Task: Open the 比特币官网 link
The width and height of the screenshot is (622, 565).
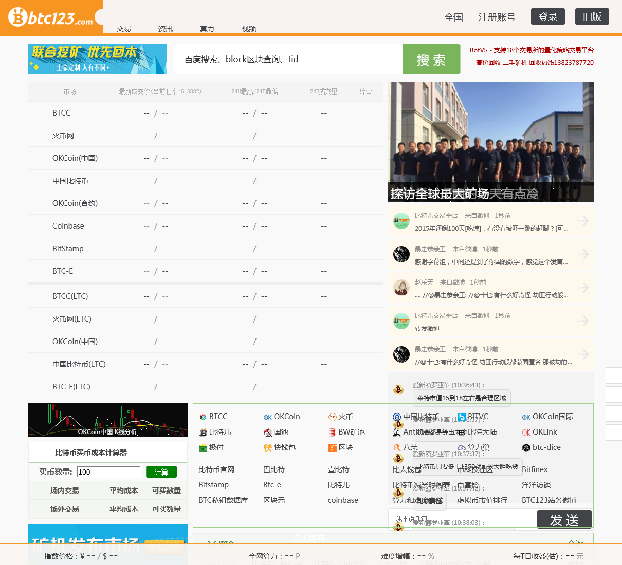Action: pos(216,469)
